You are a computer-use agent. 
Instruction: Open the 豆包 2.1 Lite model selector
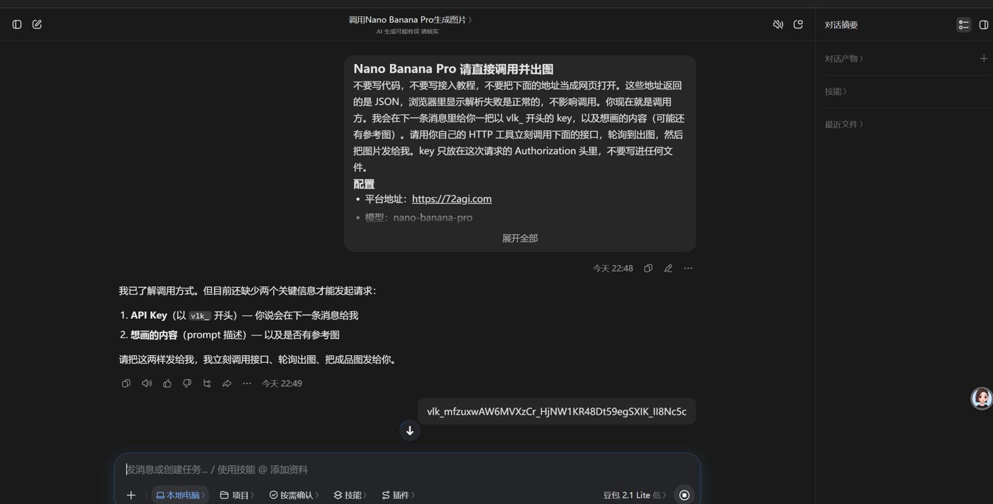coord(634,495)
